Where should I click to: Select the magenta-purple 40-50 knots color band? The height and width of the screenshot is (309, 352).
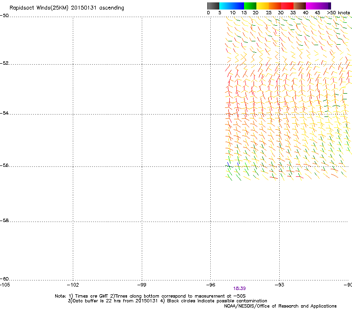318,6
